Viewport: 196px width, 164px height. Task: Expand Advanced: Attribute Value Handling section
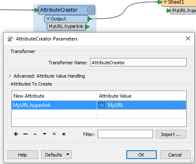tap(10, 76)
